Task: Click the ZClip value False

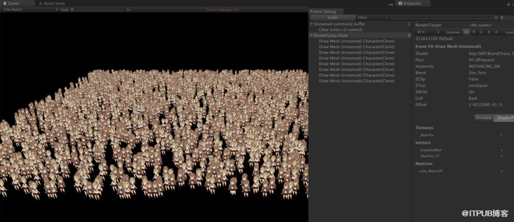Action: (474, 79)
